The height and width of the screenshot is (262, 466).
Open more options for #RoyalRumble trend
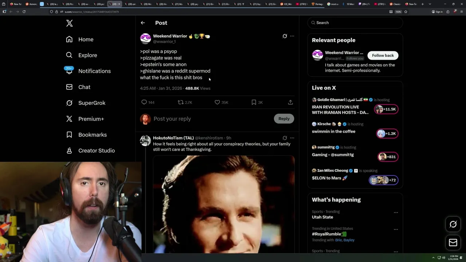[396, 230]
